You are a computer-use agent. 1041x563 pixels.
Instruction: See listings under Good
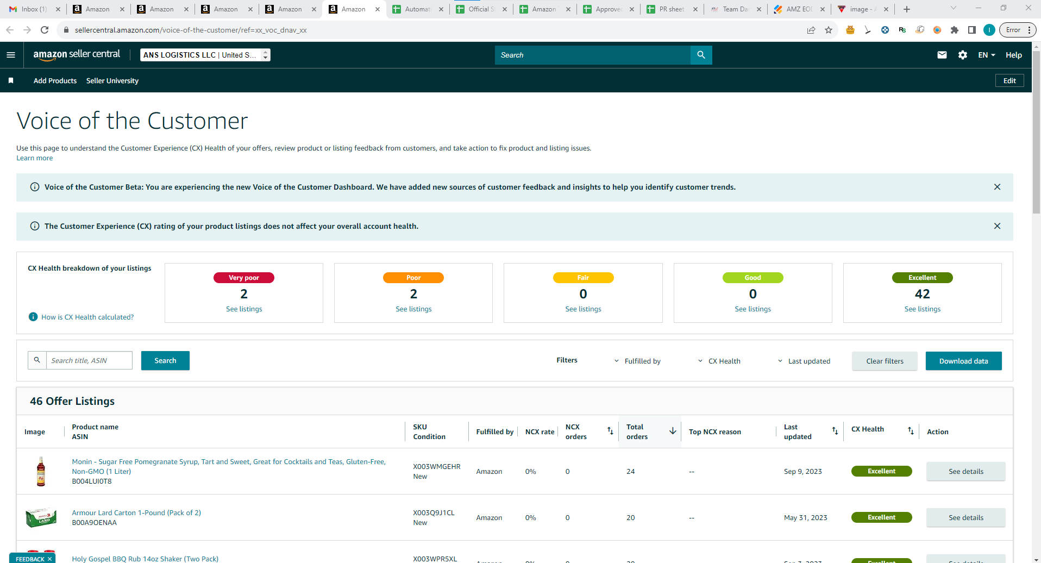[x=752, y=309]
